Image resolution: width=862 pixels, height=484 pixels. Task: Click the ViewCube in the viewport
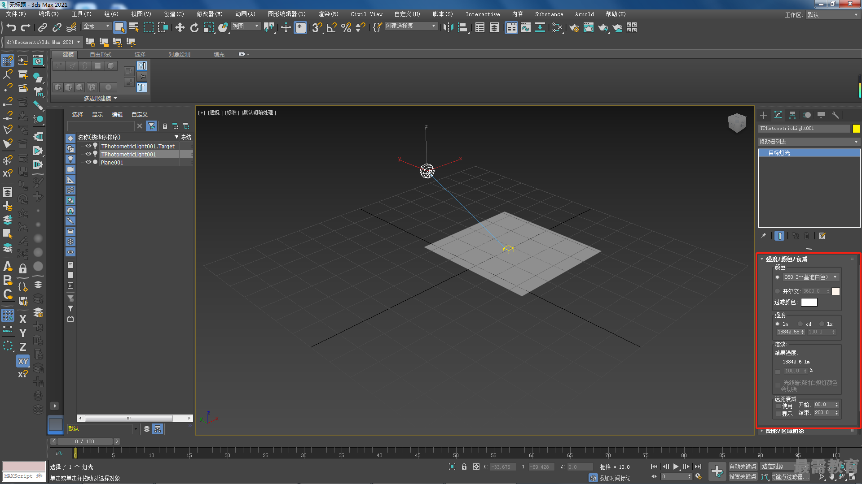737,122
